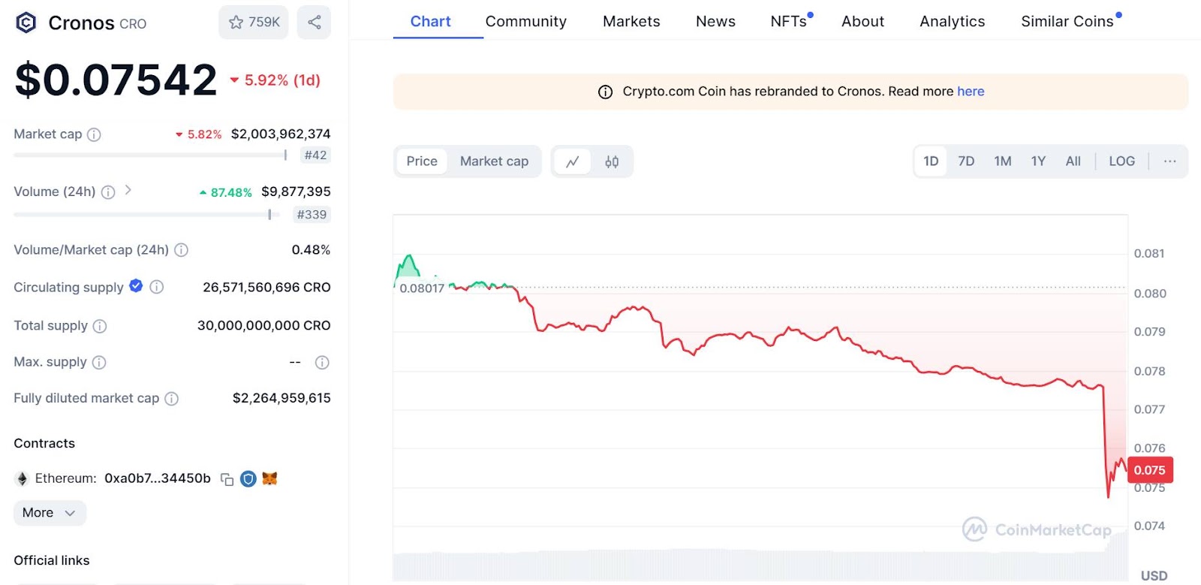
Task: Click the Official links heading
Action: coord(52,560)
